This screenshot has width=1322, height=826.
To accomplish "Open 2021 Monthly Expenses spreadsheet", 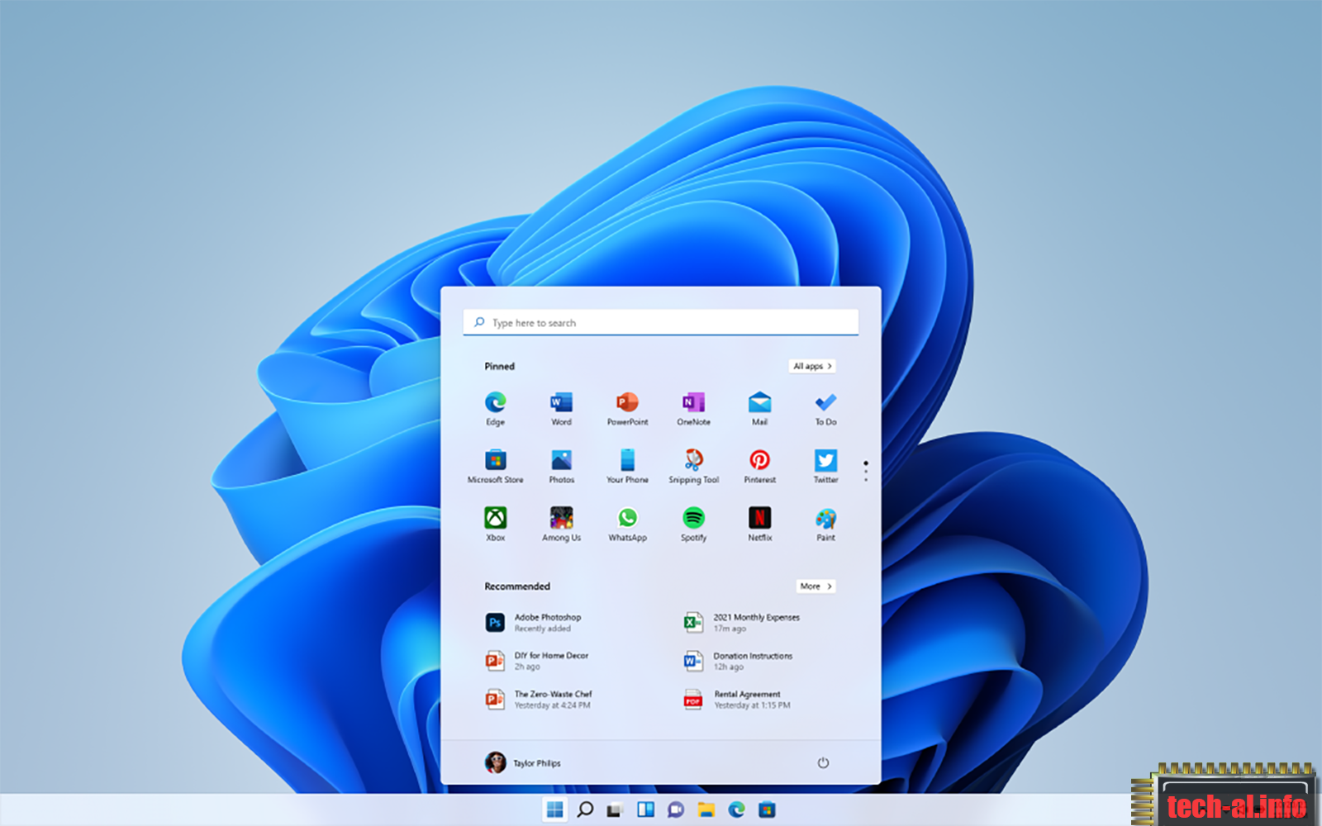I will tap(741, 623).
